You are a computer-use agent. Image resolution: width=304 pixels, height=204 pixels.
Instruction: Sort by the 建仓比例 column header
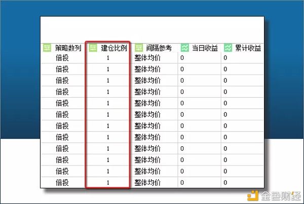pos(114,48)
